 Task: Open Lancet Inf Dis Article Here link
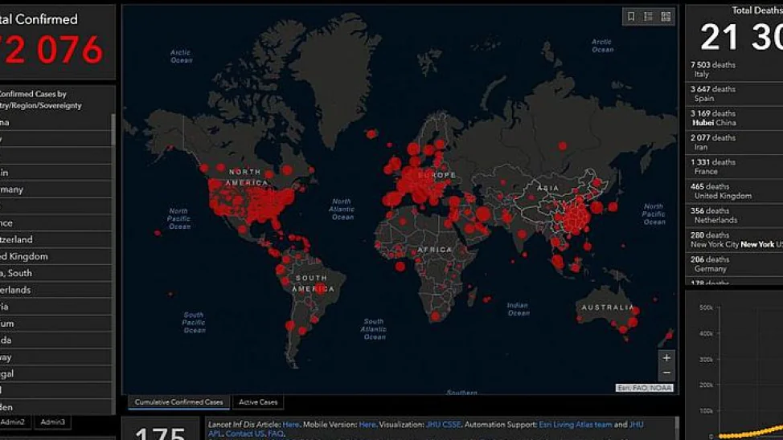pos(291,425)
